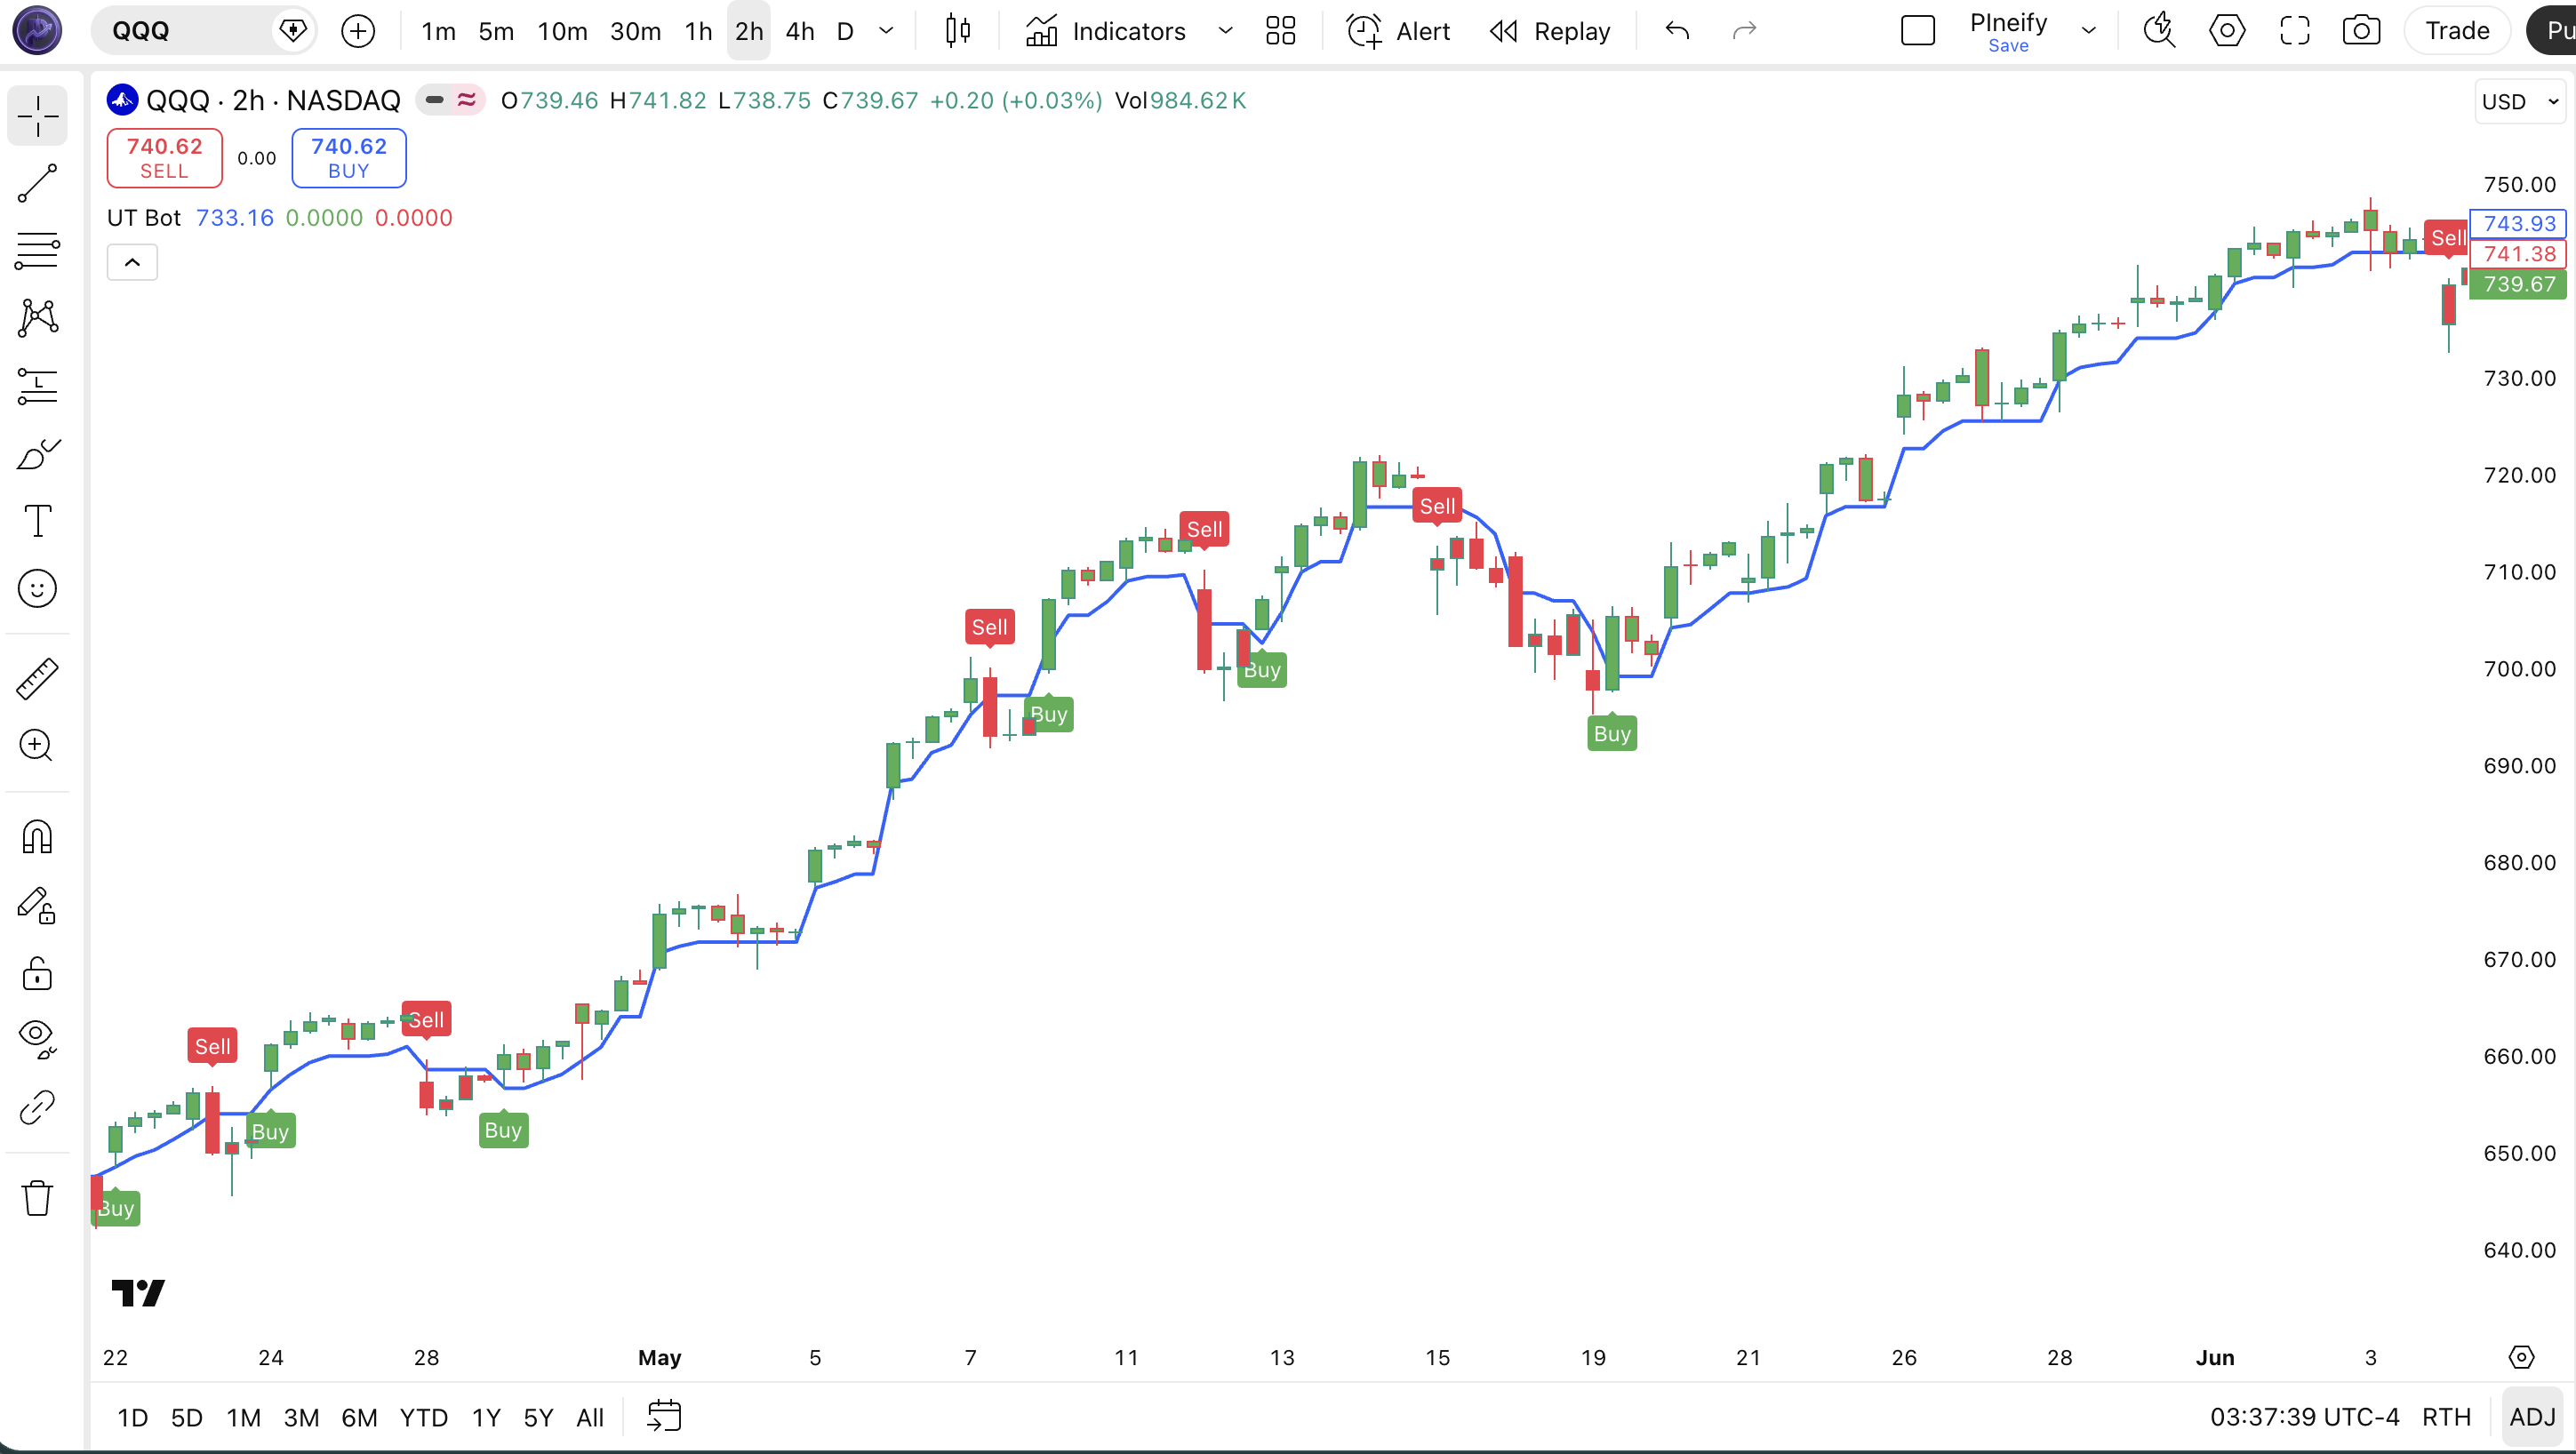Expand the timeframe interval dropdown
Screen dimensions: 2576x1454
coord(886,31)
